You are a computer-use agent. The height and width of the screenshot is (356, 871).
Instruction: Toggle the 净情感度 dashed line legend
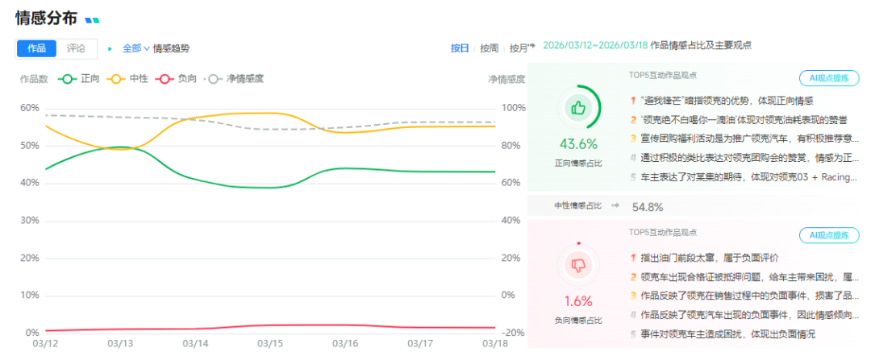[x=235, y=79]
